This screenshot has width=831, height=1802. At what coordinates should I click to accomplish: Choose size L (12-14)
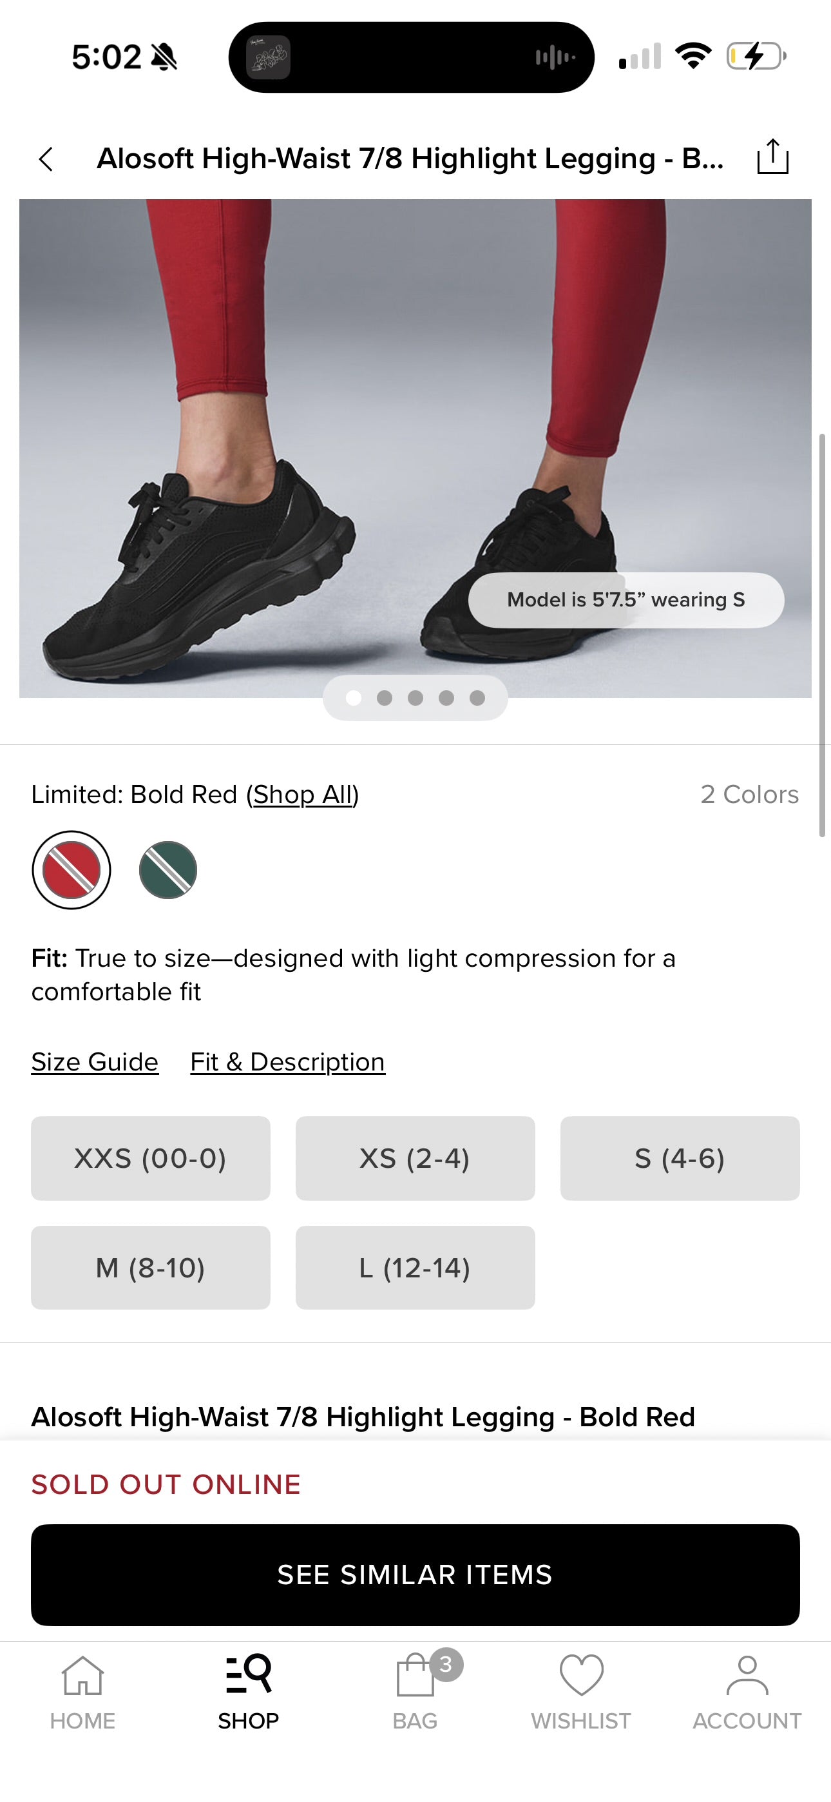pyautogui.click(x=415, y=1267)
